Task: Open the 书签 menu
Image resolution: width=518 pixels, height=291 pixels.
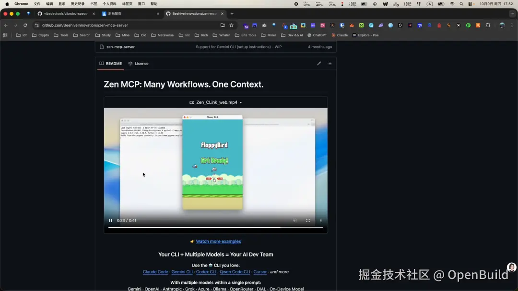Action: (94, 4)
